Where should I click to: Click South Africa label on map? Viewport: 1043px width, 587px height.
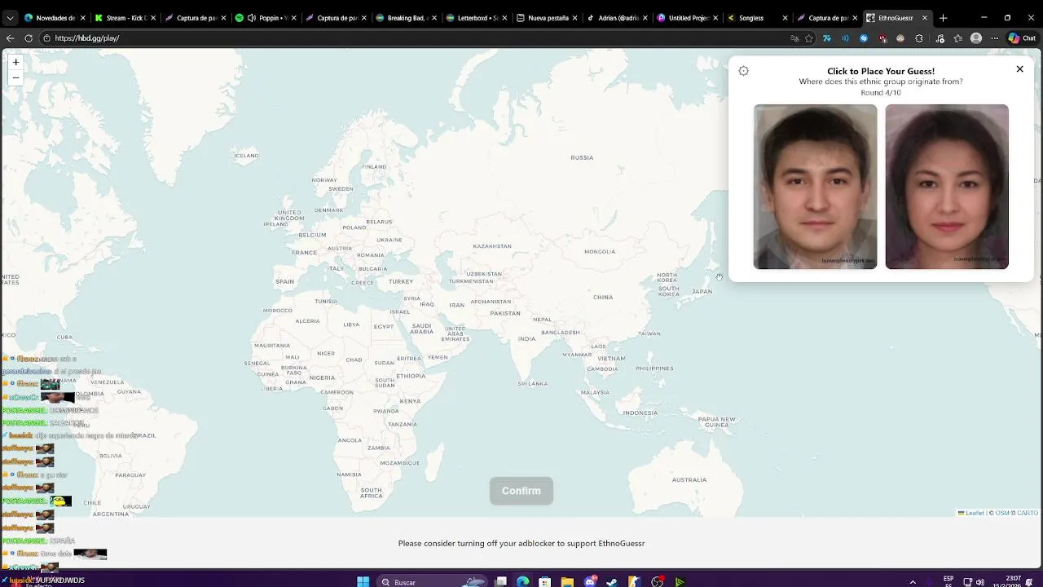372,493
